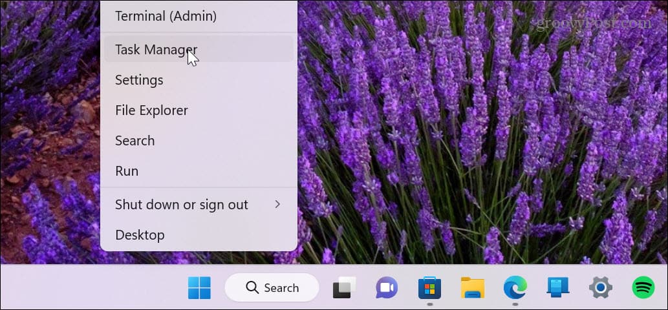The width and height of the screenshot is (668, 310).
Task: Click the Search entry in context menu
Action: click(199, 141)
